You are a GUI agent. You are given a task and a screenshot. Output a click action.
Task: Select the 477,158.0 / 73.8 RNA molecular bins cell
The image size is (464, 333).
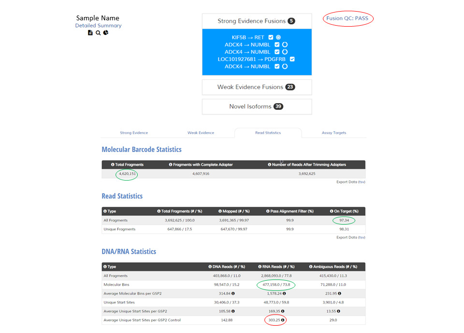click(x=276, y=285)
